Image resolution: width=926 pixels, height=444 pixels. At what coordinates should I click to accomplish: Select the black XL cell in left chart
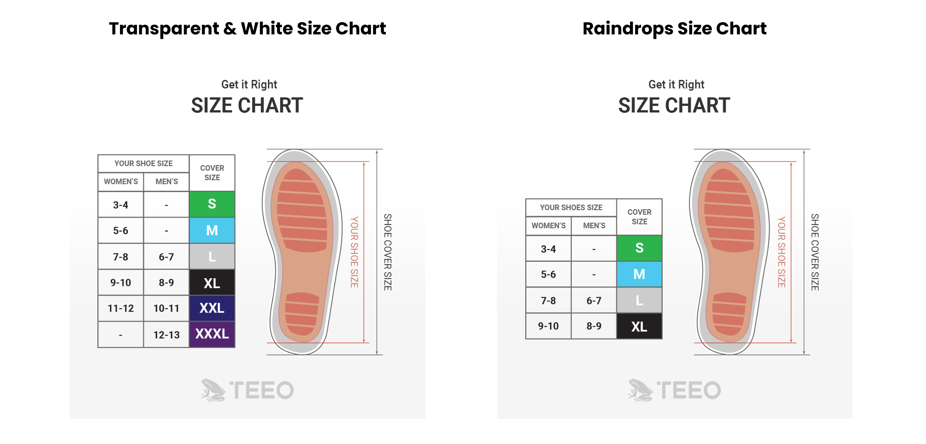pyautogui.click(x=212, y=282)
